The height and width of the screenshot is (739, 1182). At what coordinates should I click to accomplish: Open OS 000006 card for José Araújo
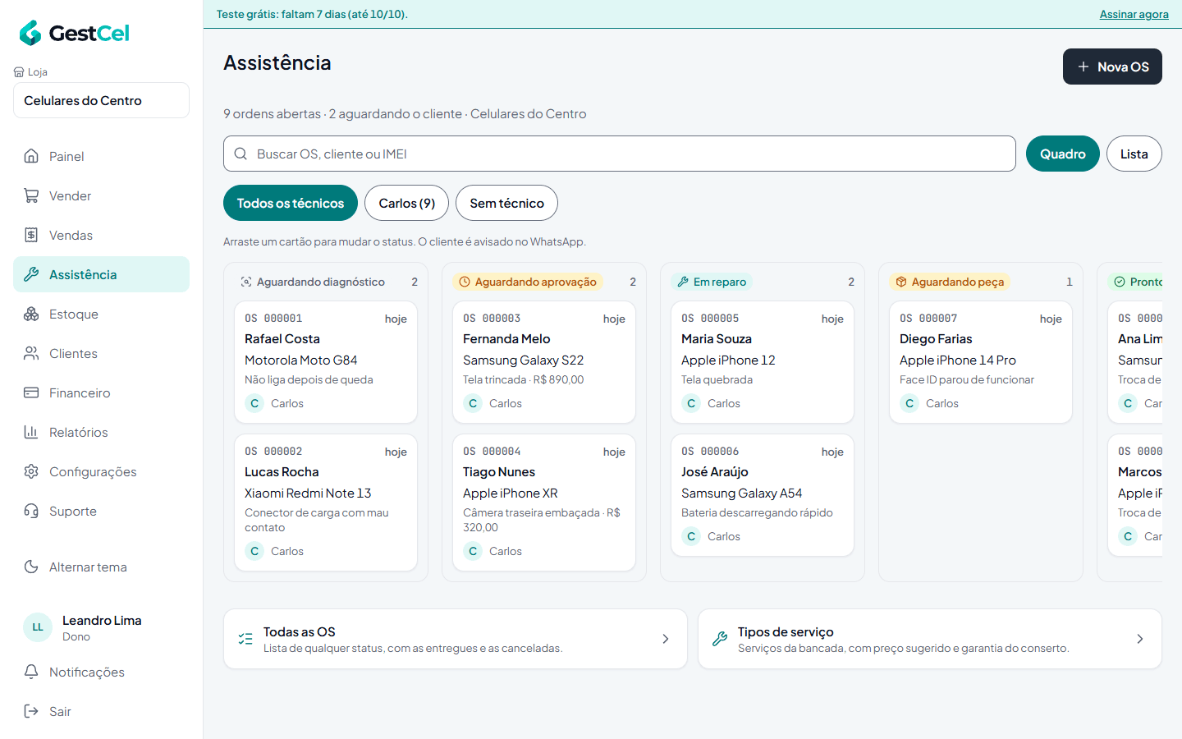(x=763, y=495)
